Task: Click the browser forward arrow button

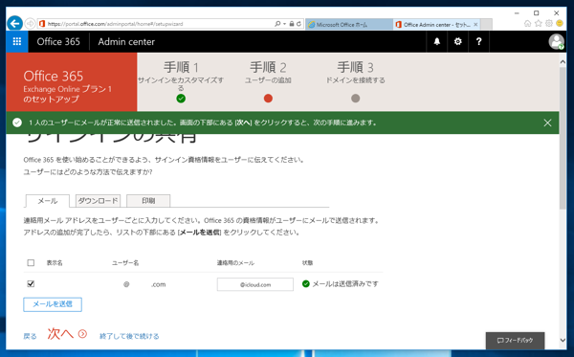Action: 30,24
